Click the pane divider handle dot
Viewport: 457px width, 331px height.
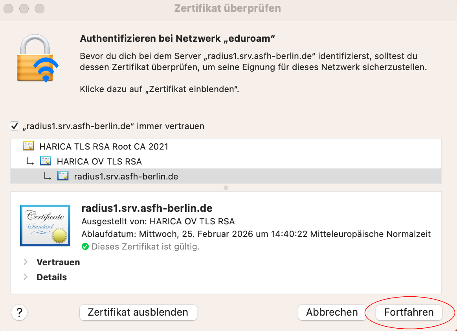coord(226,188)
